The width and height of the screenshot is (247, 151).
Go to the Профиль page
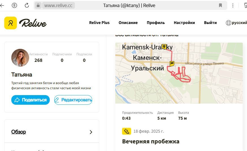(156, 23)
